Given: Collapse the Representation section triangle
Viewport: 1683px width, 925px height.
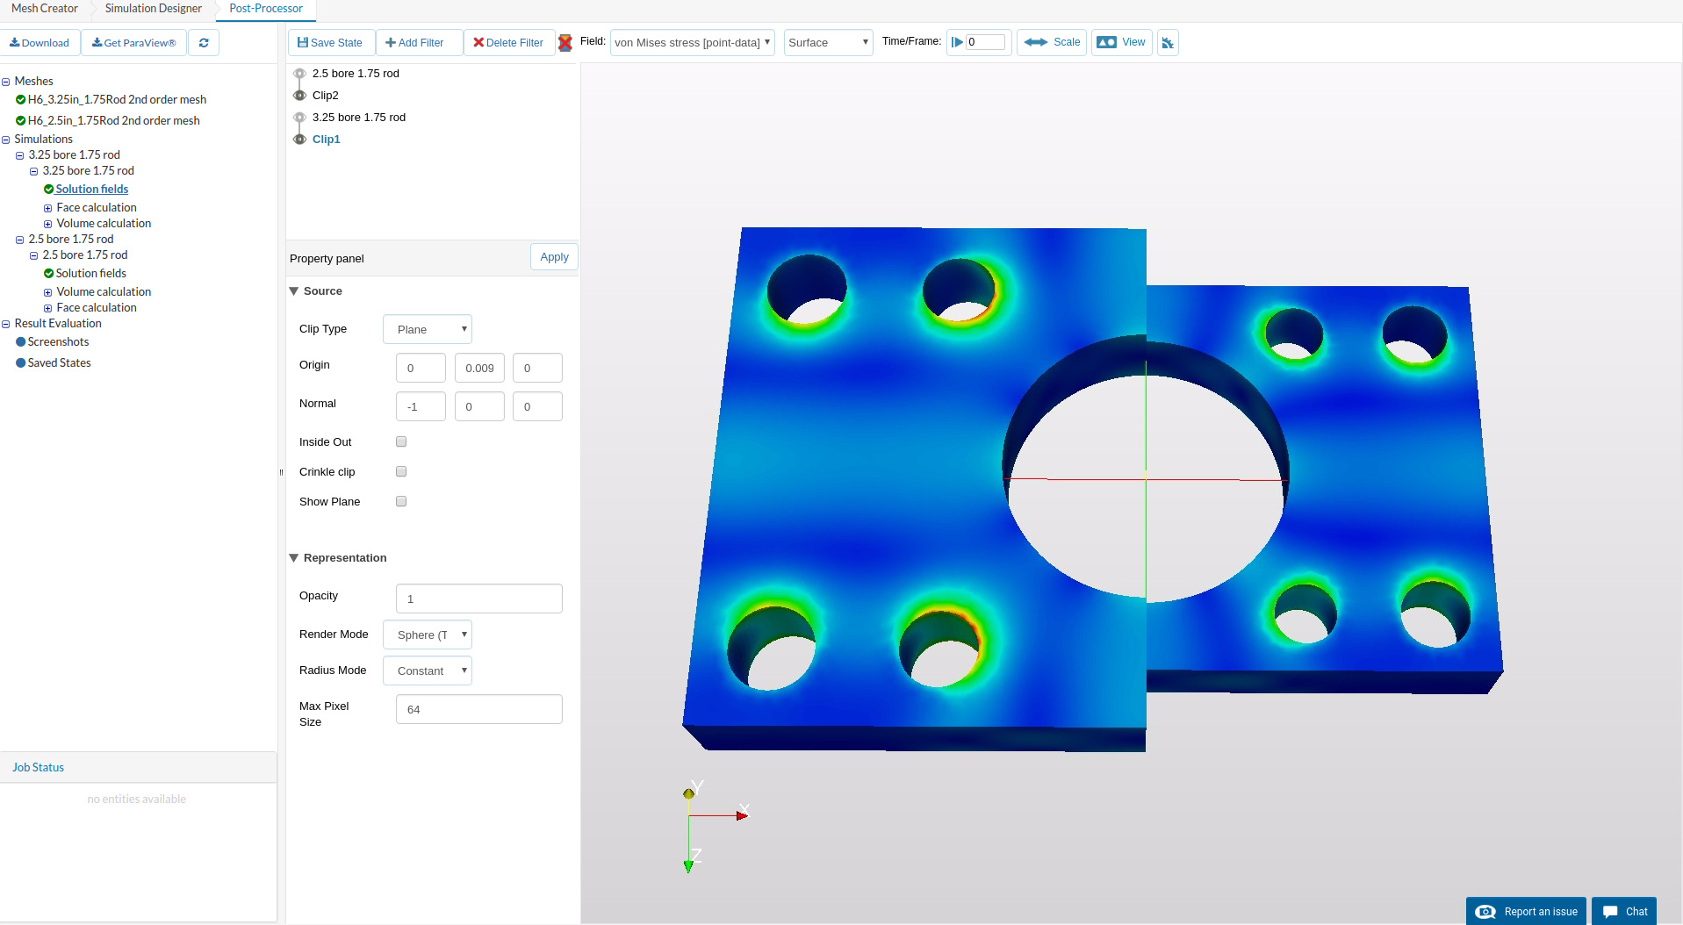Looking at the screenshot, I should tap(294, 558).
